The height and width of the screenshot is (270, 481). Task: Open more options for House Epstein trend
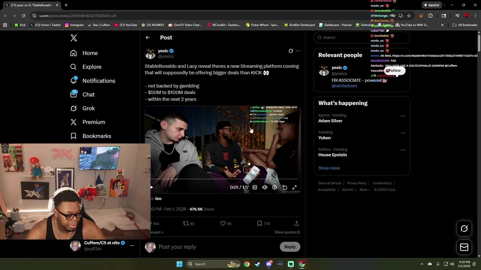[403, 150]
